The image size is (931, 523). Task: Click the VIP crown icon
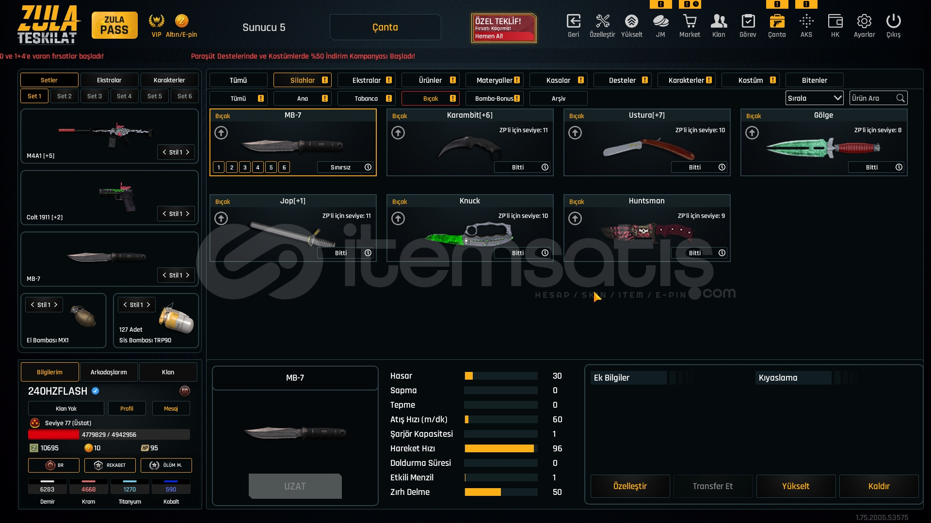156,21
